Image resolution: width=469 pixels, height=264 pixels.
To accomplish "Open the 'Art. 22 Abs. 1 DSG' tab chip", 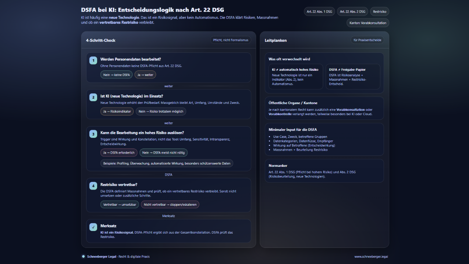I will [319, 11].
